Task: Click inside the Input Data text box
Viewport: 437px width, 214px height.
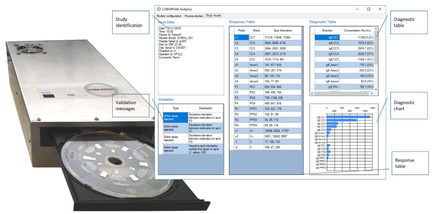Action: coord(191,60)
